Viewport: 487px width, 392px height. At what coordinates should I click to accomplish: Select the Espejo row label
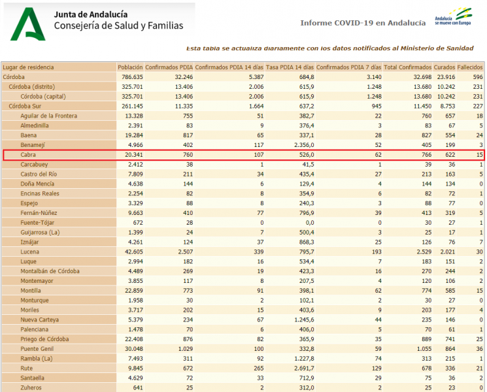(29, 203)
